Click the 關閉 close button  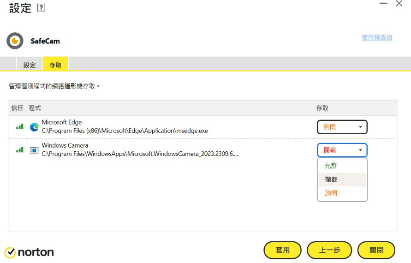pyautogui.click(x=376, y=250)
